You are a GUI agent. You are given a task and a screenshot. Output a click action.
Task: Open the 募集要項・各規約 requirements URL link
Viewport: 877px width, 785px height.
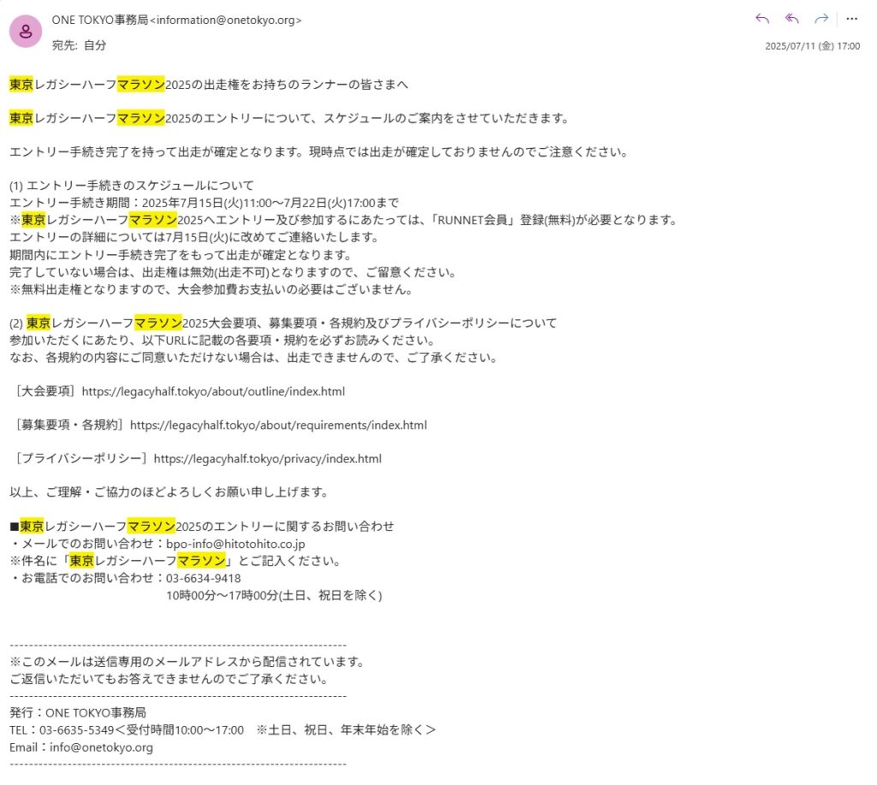pos(278,425)
